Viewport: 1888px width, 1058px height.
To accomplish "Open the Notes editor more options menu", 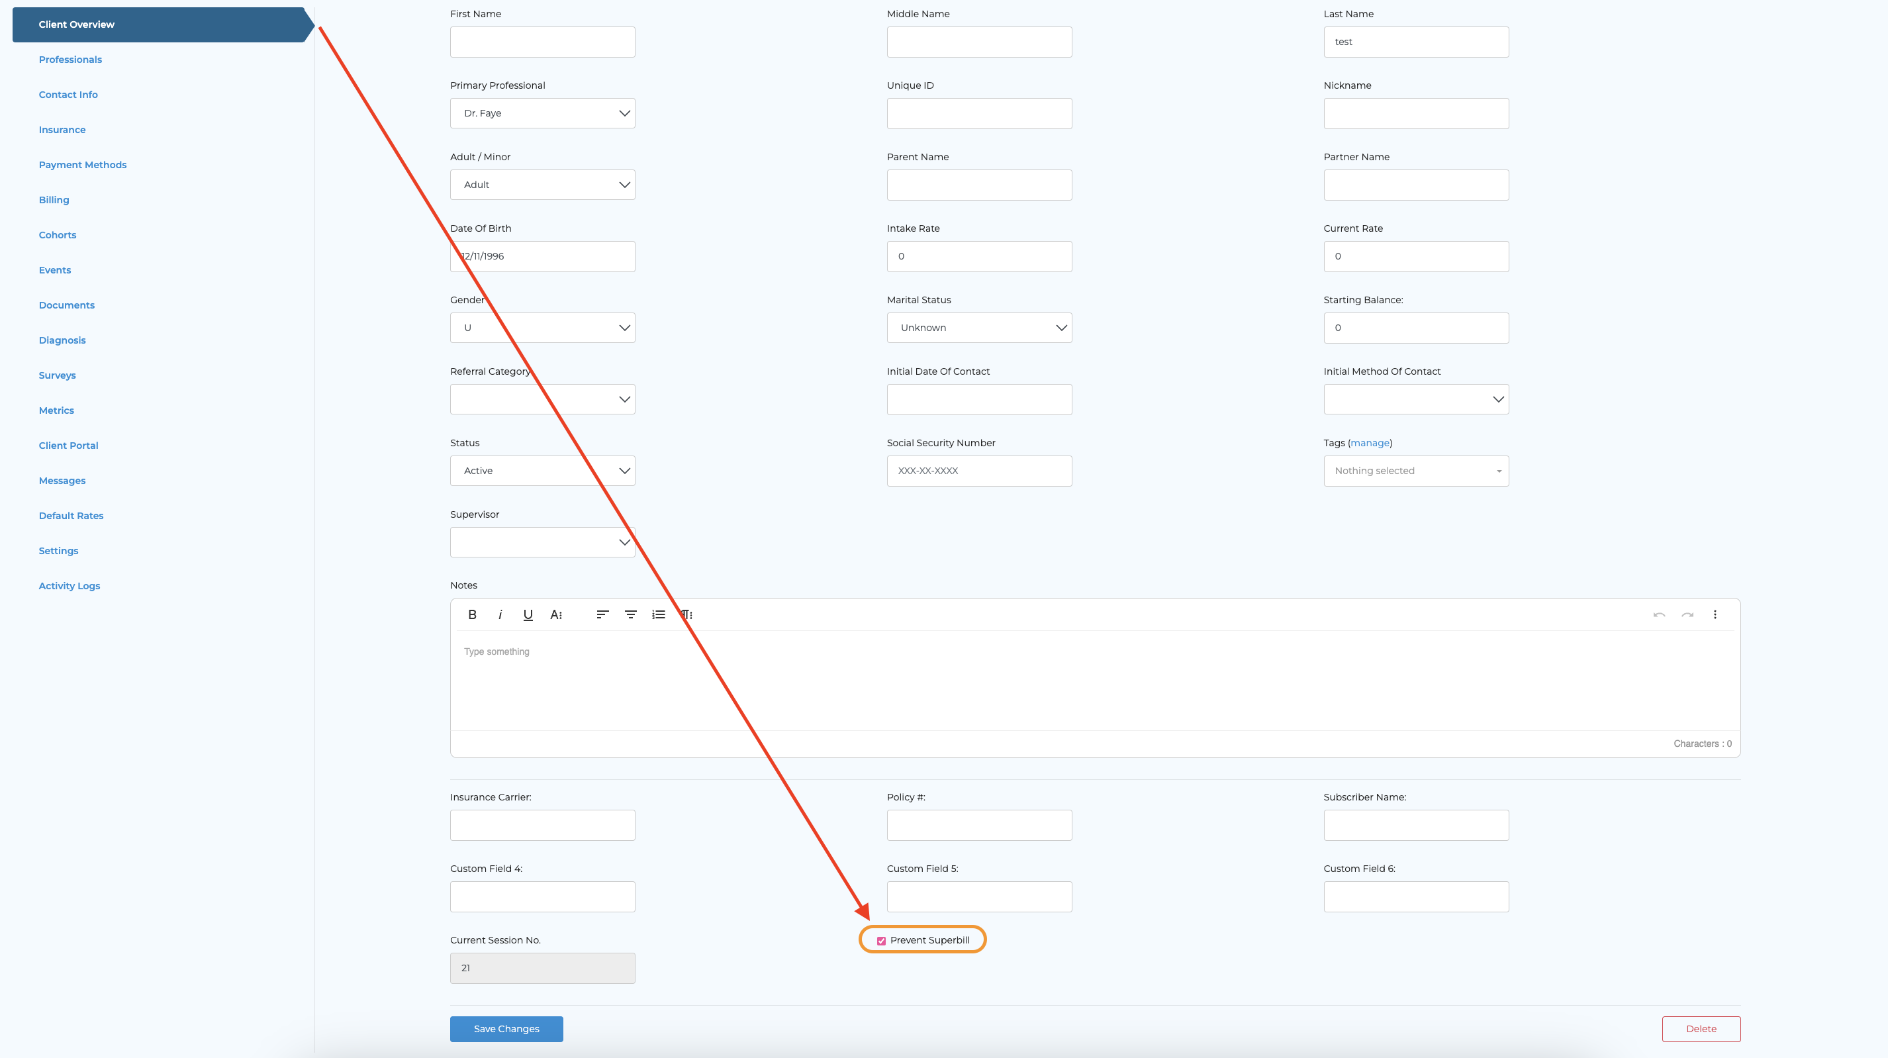I will coord(1715,614).
